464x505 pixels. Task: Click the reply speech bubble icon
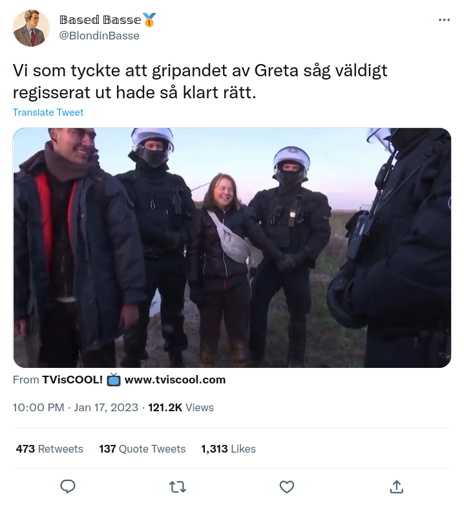point(68,486)
